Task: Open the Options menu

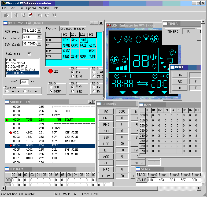Action: (x=31, y=8)
